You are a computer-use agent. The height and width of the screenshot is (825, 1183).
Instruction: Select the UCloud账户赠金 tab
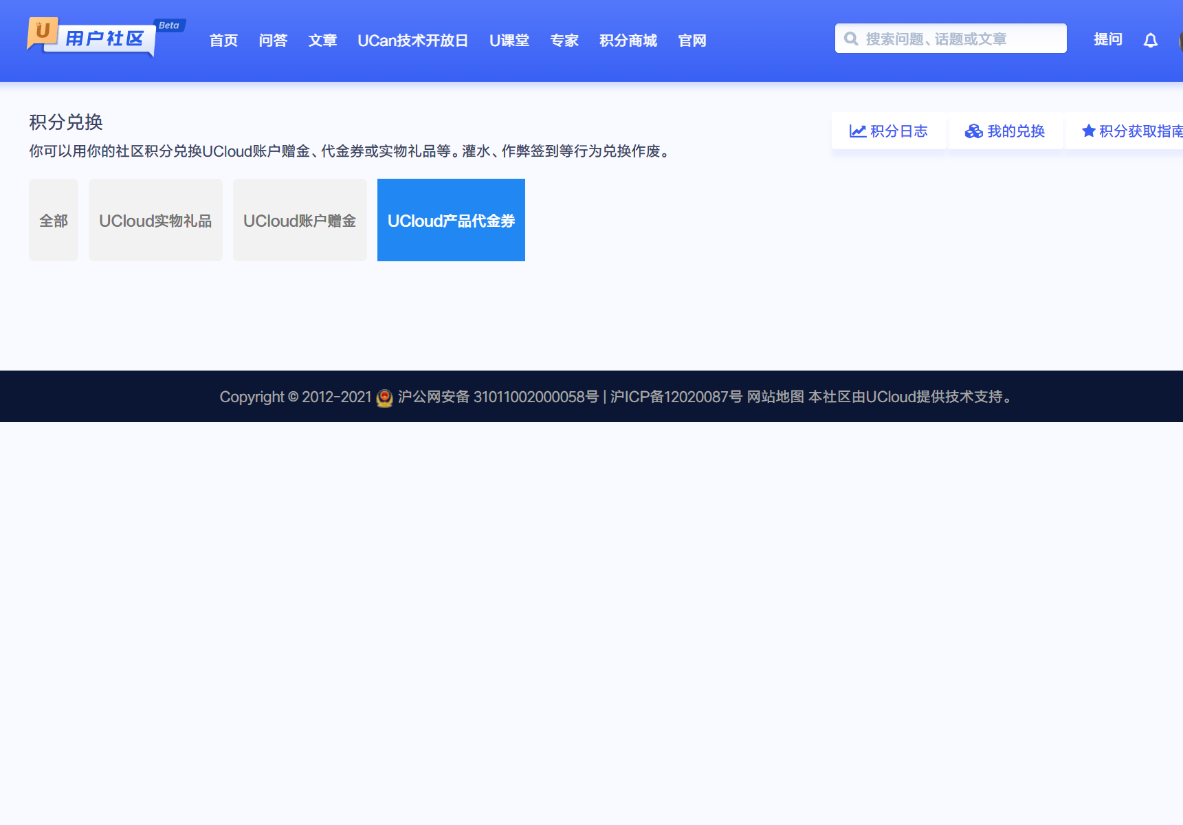coord(300,220)
